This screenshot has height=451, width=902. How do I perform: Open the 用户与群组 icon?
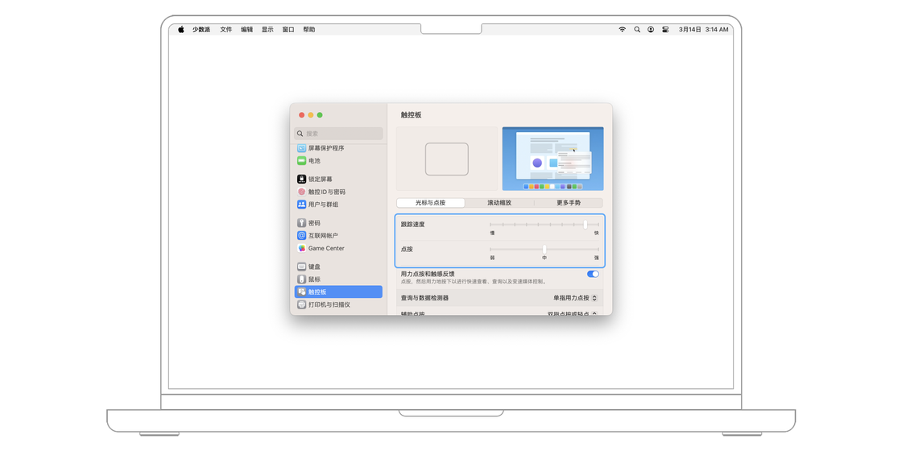coord(301,205)
